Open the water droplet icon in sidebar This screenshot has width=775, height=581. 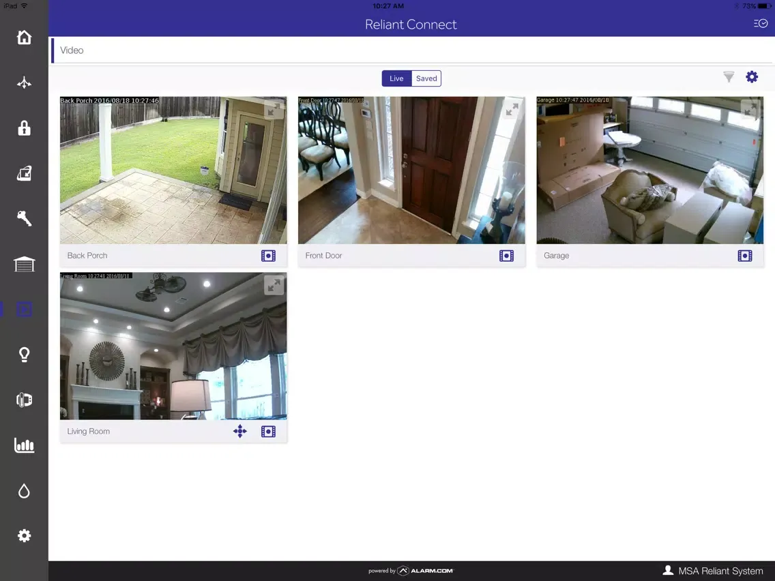(x=24, y=490)
